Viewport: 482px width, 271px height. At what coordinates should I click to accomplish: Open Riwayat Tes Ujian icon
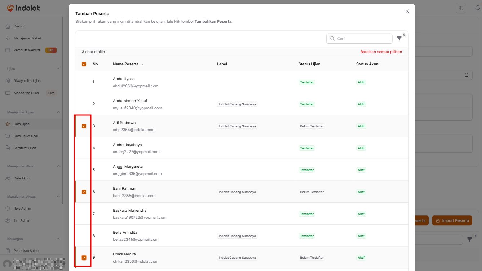point(8,81)
